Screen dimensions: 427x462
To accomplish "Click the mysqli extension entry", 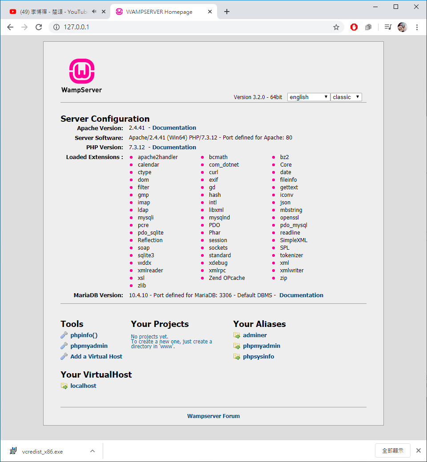I will tap(145, 217).
